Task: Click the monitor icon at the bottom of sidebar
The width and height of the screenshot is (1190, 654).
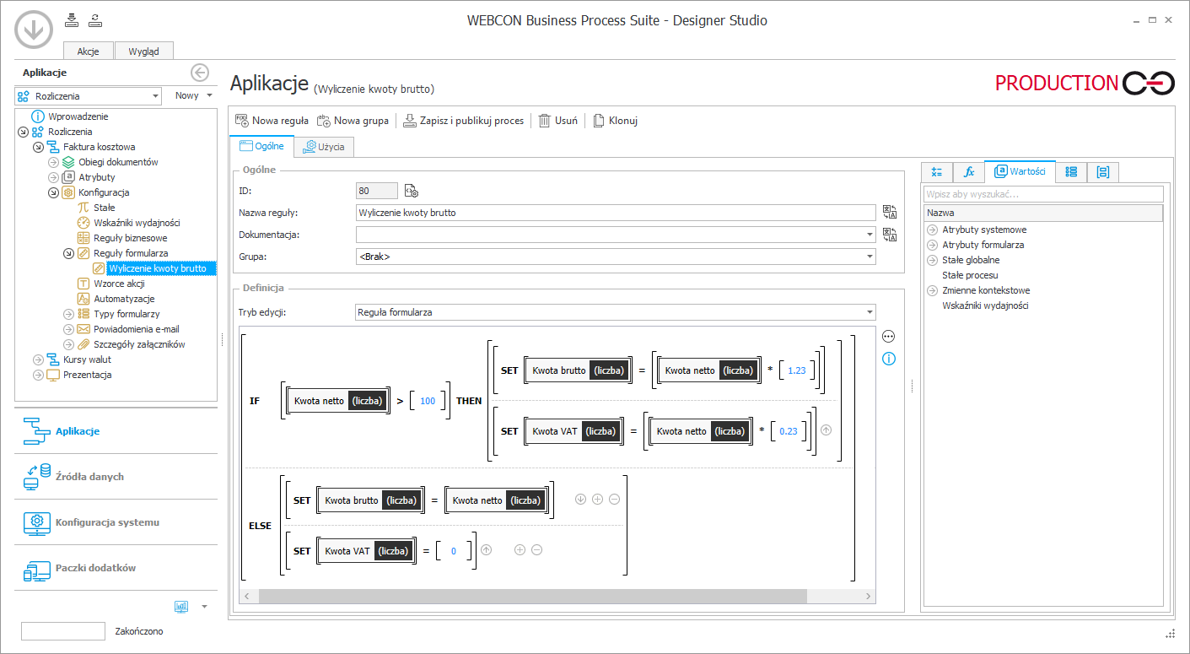Action: point(181,606)
